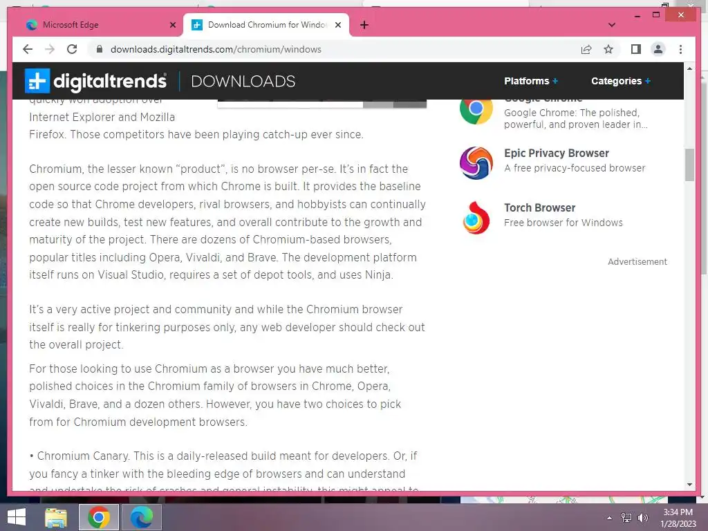708x531 pixels.
Task: Click the scrollbar up arrow
Action: tap(689, 68)
